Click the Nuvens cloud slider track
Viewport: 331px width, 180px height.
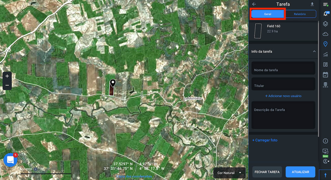46,174
